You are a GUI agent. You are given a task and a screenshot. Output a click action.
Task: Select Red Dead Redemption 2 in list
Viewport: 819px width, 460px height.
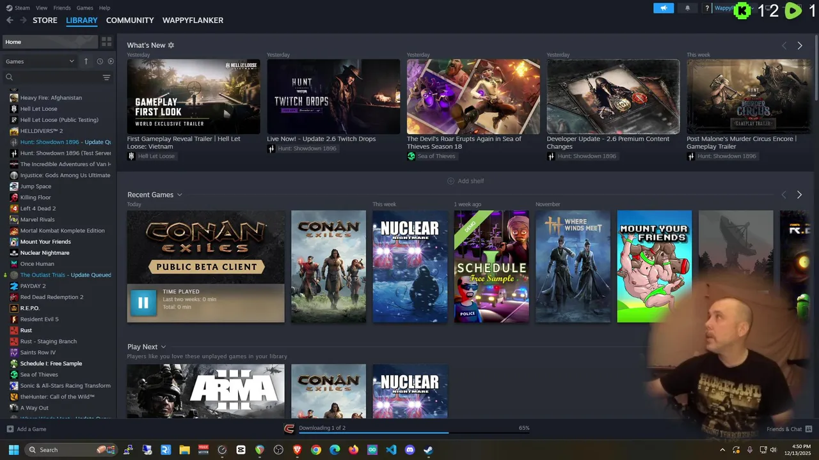[52, 297]
